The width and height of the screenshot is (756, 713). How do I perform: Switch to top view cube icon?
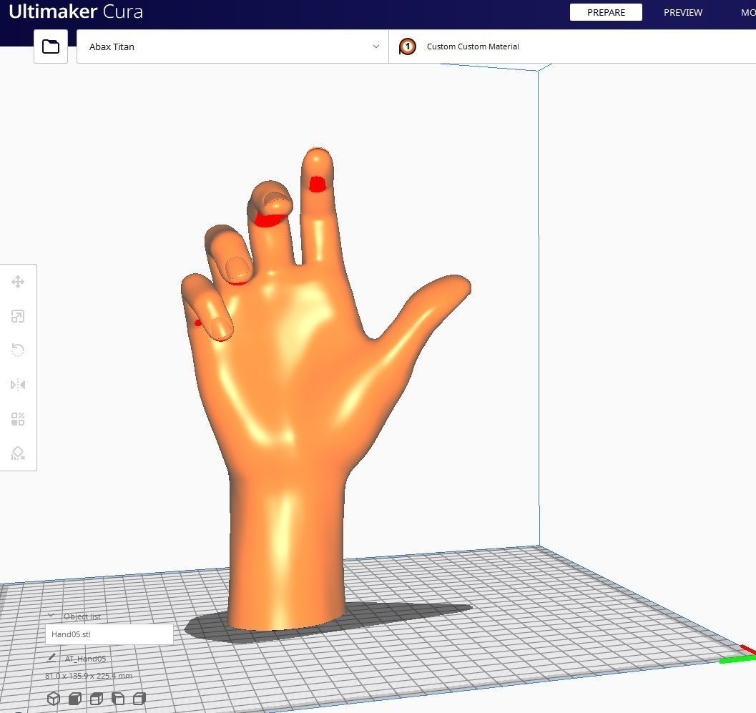click(x=97, y=698)
